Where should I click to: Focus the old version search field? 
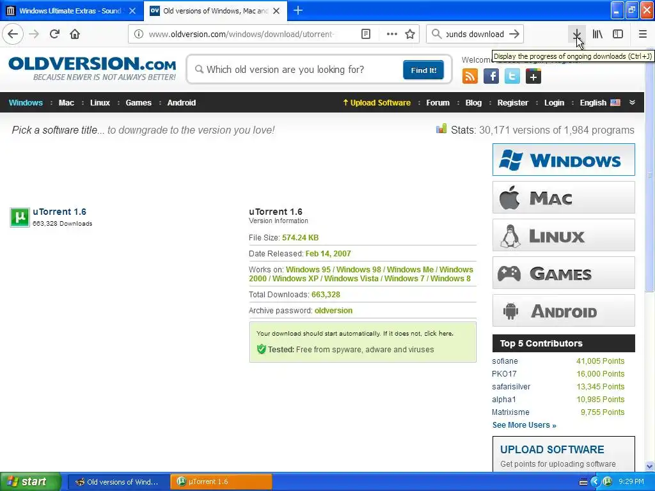297,70
